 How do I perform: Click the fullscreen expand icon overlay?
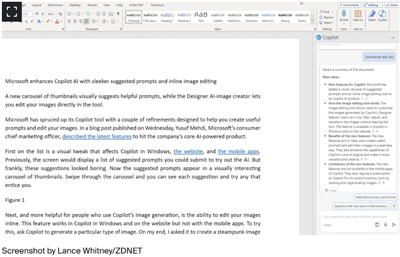point(11,11)
